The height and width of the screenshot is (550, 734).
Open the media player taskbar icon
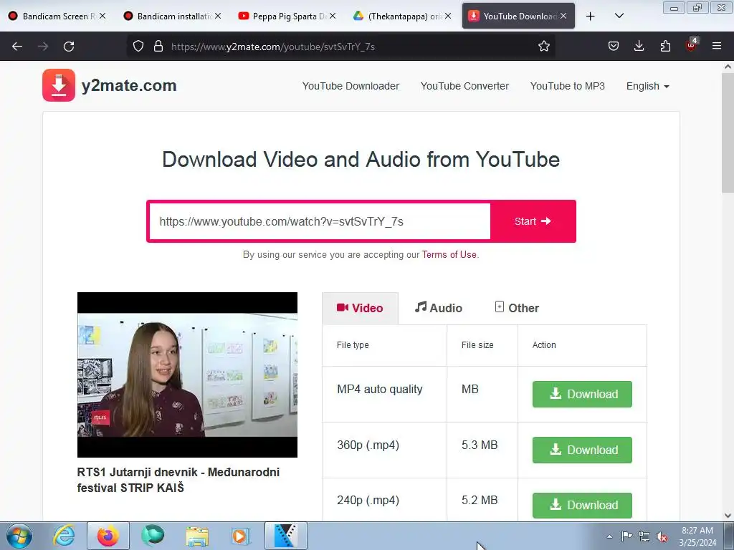(x=241, y=536)
